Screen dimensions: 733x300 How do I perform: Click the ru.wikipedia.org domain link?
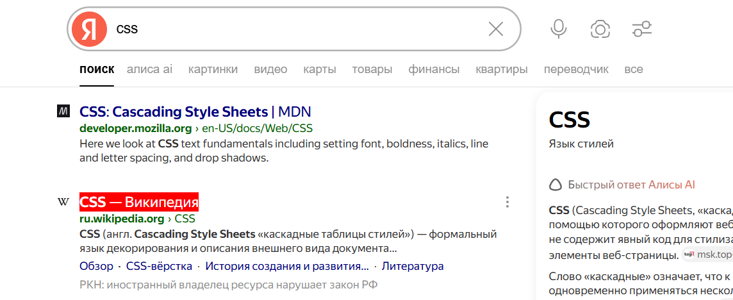pyautogui.click(x=122, y=219)
